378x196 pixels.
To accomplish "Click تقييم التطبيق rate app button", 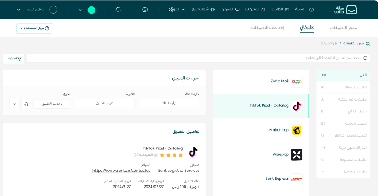I will pyautogui.click(x=104, y=104).
